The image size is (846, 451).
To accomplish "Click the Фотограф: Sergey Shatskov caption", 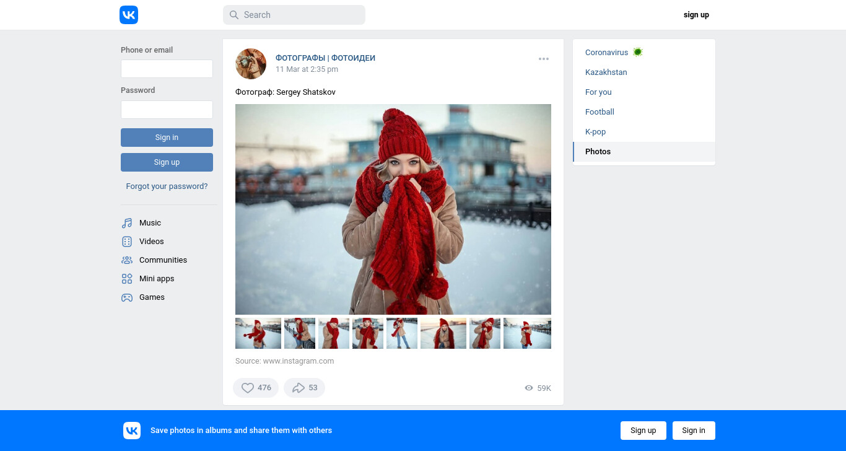I will [286, 92].
